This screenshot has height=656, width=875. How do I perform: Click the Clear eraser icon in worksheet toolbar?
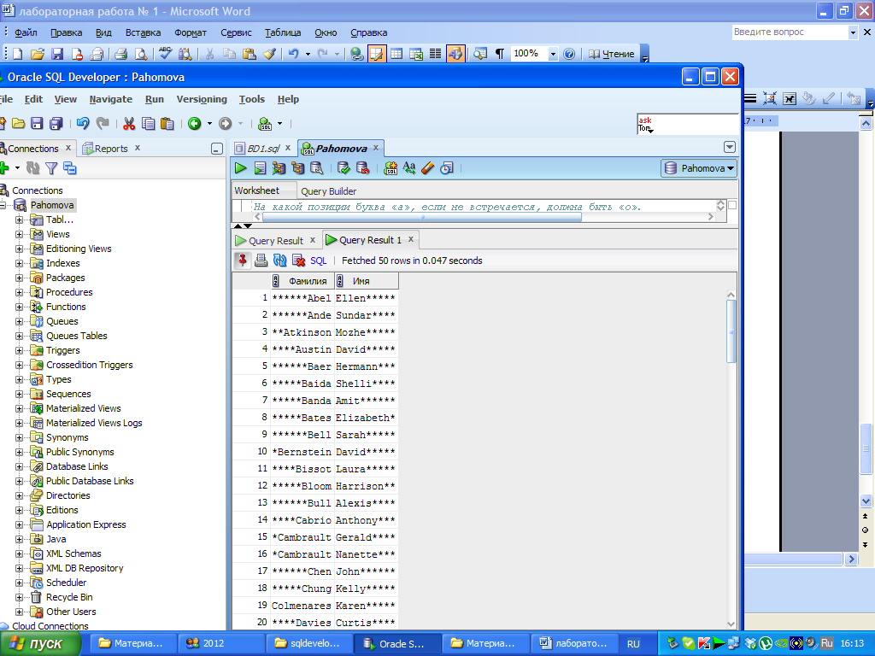[x=428, y=168]
